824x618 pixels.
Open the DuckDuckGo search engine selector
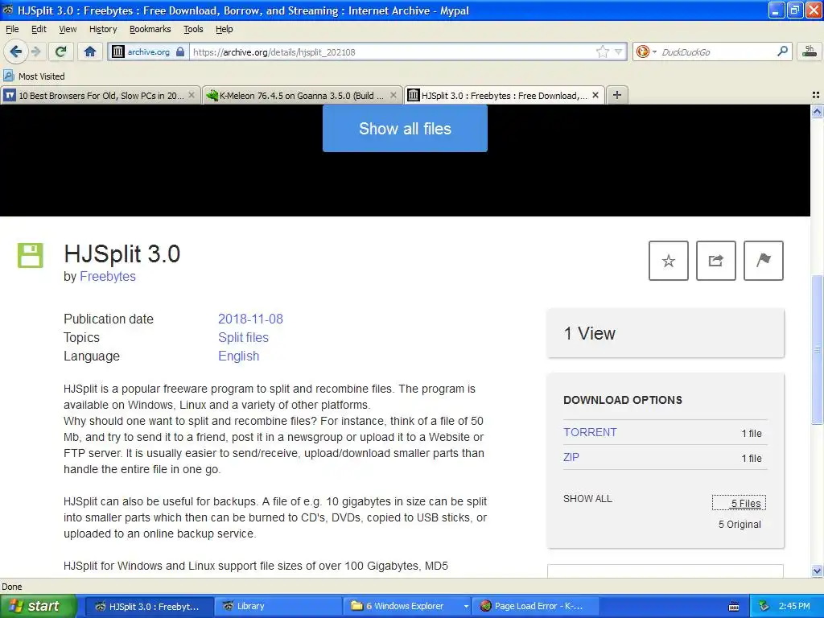pyautogui.click(x=646, y=51)
